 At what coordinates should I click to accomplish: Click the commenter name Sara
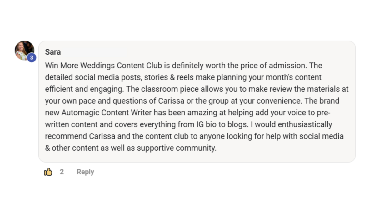click(x=53, y=52)
